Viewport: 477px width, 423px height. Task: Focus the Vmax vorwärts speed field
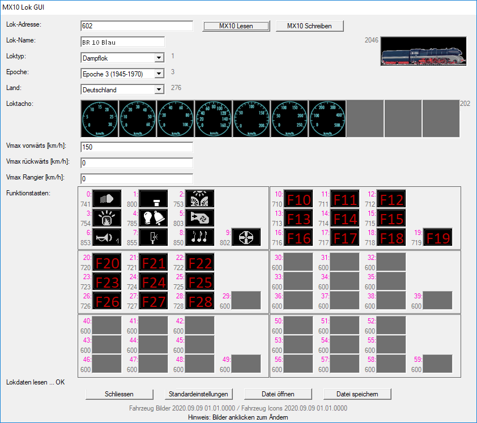coord(137,147)
